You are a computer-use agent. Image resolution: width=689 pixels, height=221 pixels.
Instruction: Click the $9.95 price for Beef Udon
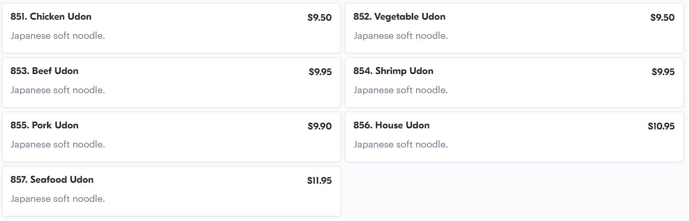(x=320, y=72)
